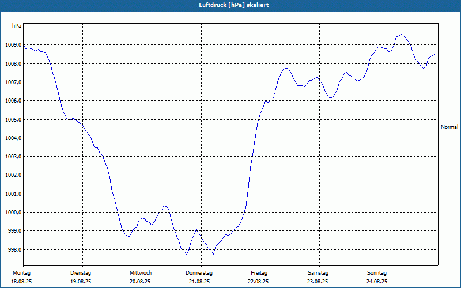Click the hPa unit label on the y-axis
The width and height of the screenshot is (461, 288).
click(16, 26)
